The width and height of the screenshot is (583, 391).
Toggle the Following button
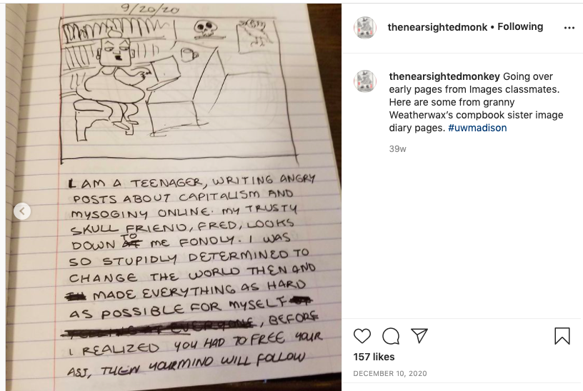tap(520, 26)
